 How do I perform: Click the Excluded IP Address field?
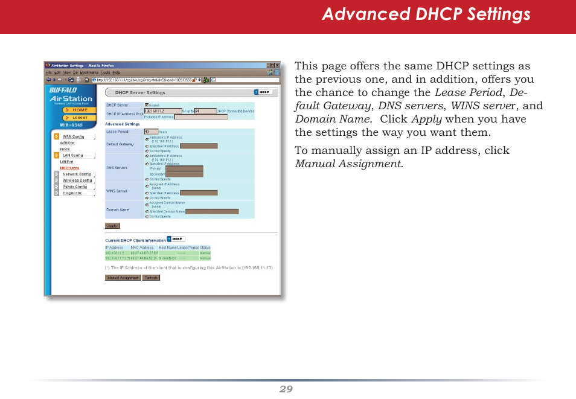(x=201, y=117)
